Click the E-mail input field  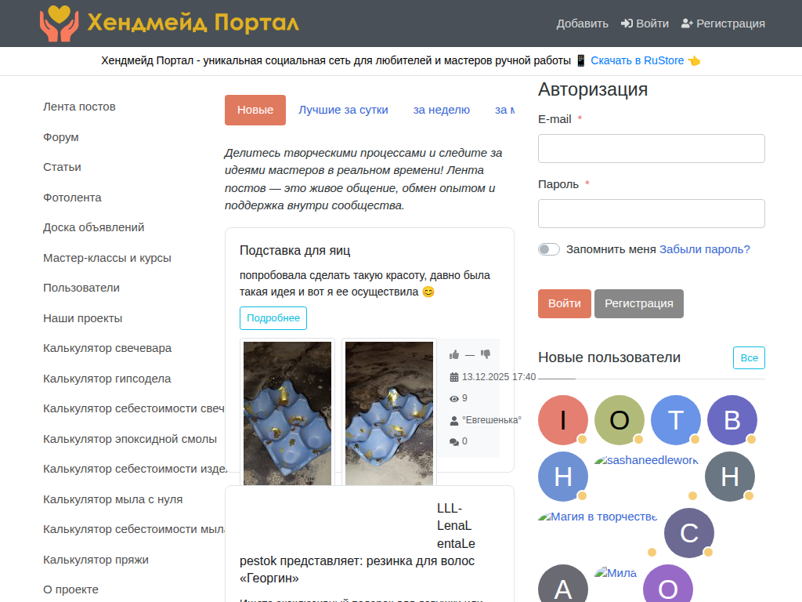click(x=651, y=148)
